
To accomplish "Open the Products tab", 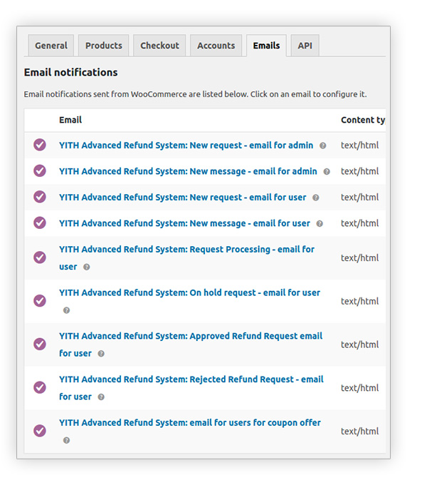I will click(103, 46).
